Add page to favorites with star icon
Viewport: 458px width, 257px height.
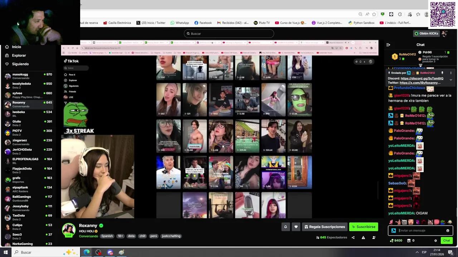pos(374,14)
